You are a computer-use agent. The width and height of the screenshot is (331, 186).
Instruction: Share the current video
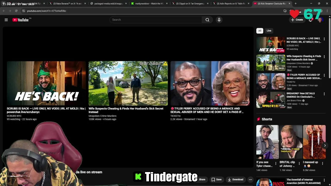[202, 180]
